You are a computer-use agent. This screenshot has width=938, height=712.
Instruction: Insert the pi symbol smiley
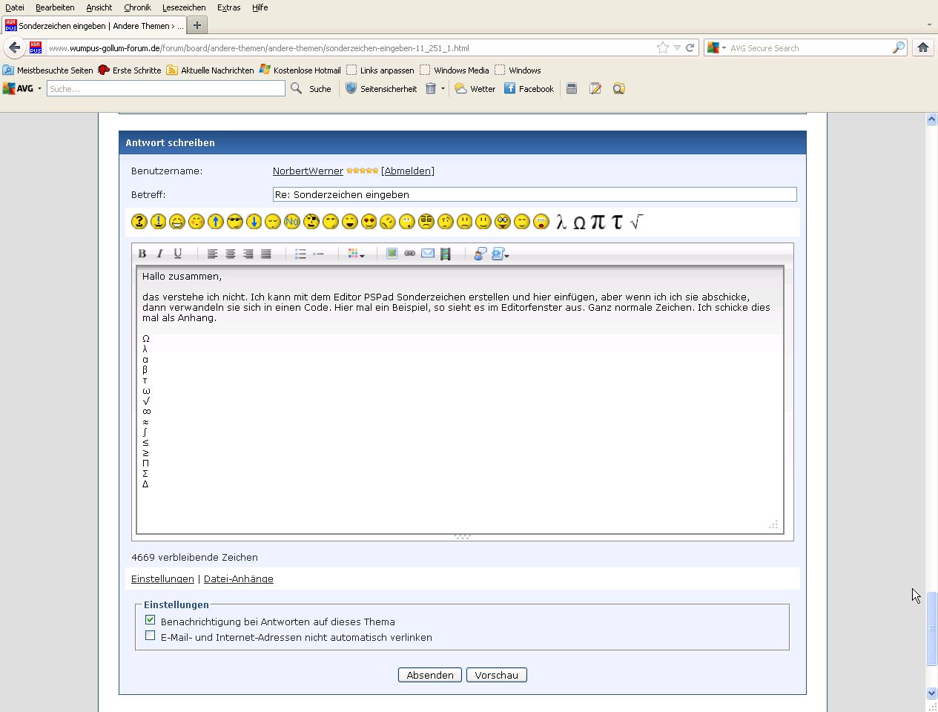click(x=598, y=222)
